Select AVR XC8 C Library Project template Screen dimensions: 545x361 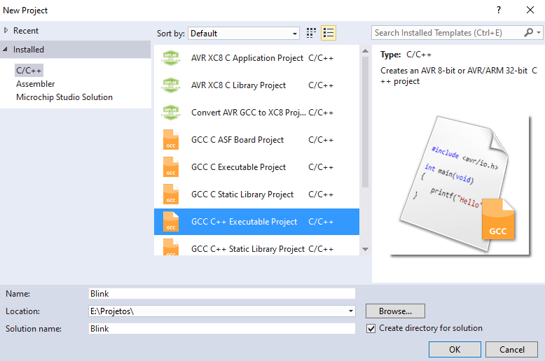(256, 85)
